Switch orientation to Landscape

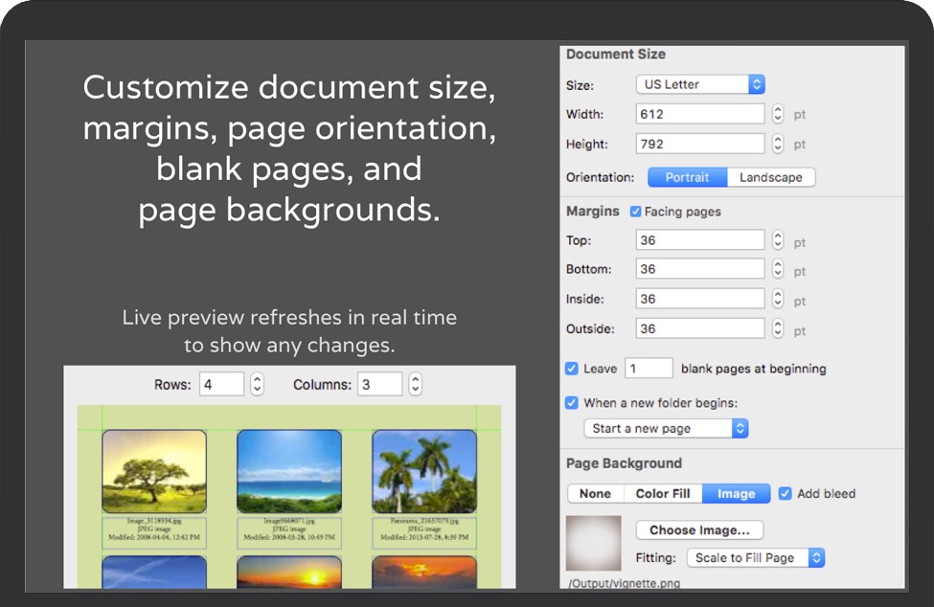770,177
